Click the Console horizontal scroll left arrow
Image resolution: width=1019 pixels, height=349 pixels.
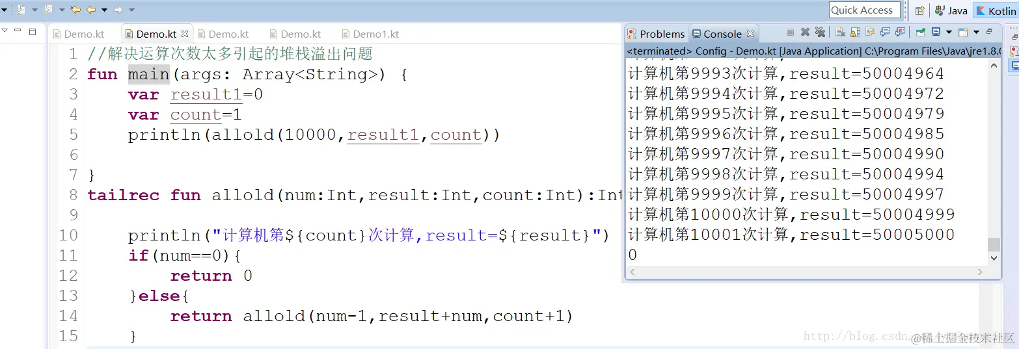[632, 272]
